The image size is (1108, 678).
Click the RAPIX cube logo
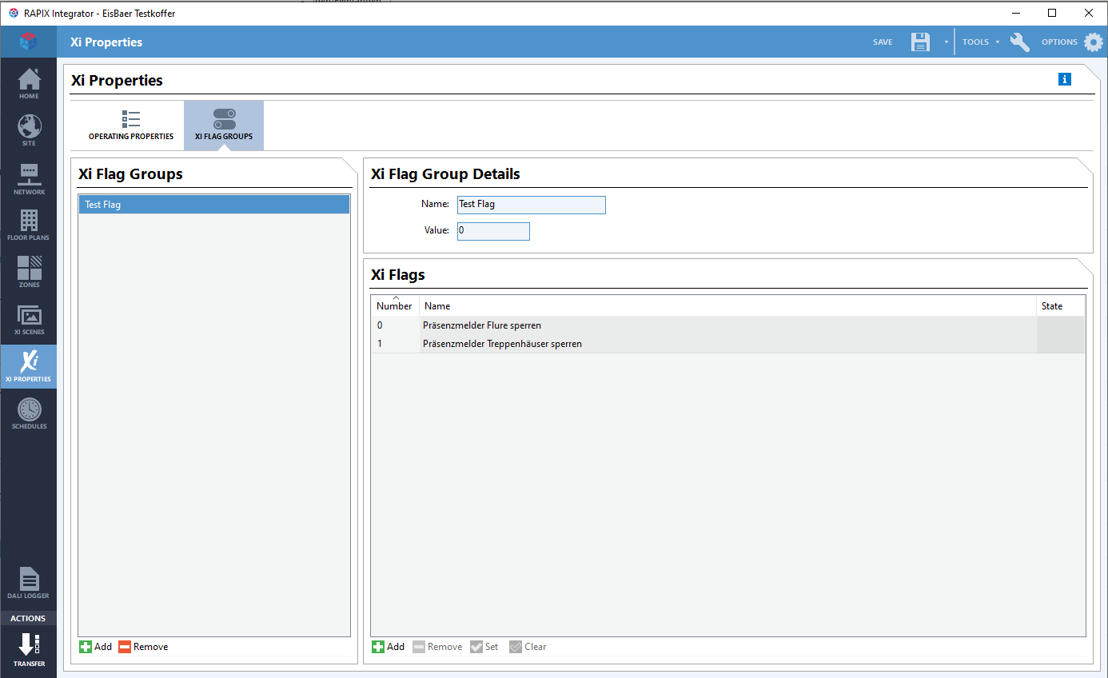(x=29, y=42)
